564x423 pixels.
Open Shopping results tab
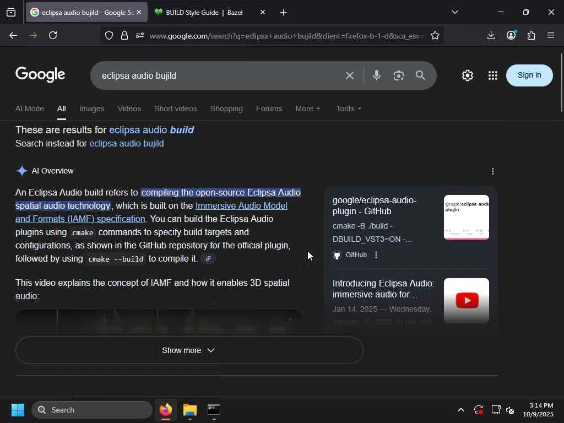click(x=226, y=109)
